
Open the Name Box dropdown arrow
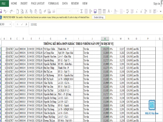pos(10,24)
